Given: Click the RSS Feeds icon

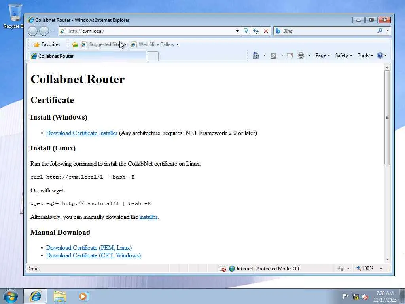Looking at the screenshot, I should [x=273, y=55].
